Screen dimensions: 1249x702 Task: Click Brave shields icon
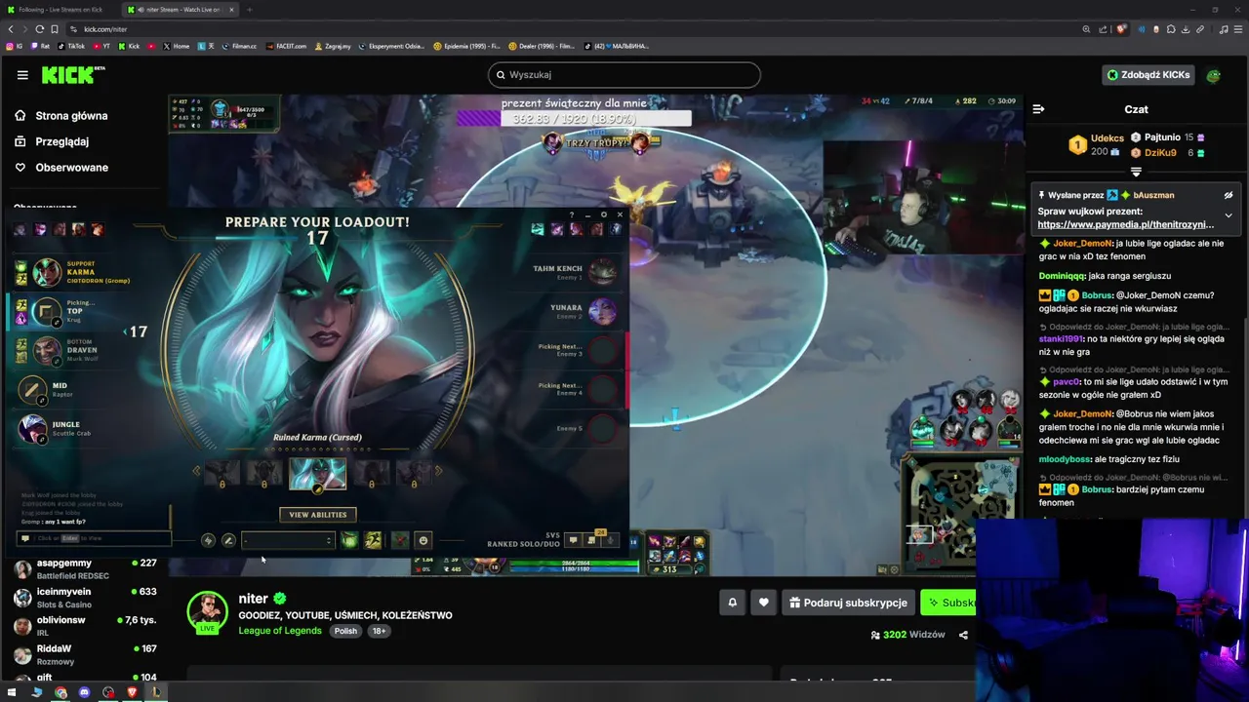coord(1122,29)
